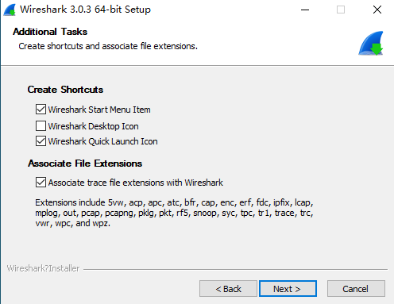Click the 'Associate File Extensions' section heading

85,164
